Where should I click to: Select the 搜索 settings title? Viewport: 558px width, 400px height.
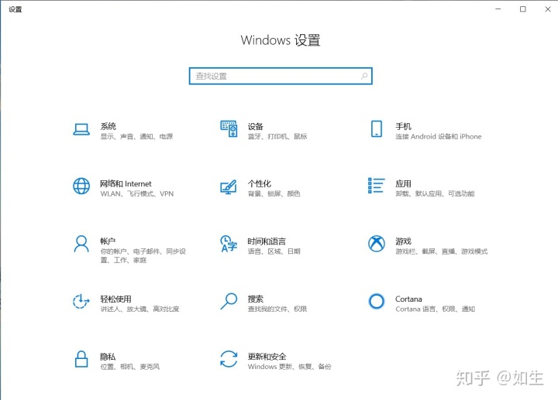coord(256,299)
